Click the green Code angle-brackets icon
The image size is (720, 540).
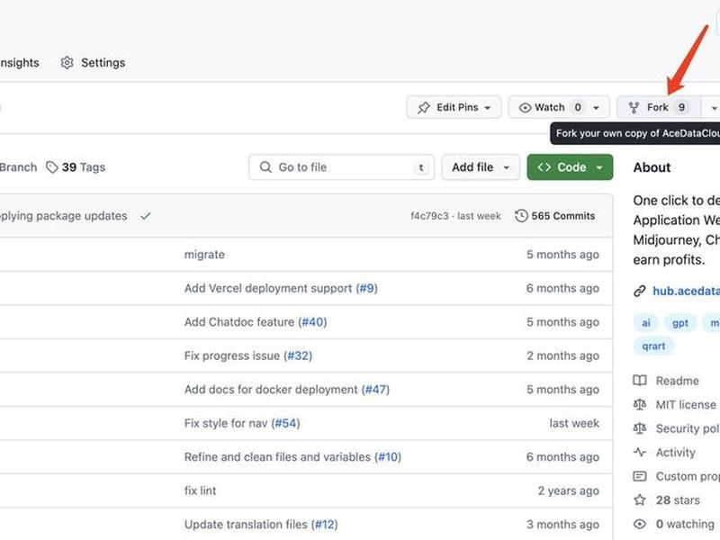[544, 167]
